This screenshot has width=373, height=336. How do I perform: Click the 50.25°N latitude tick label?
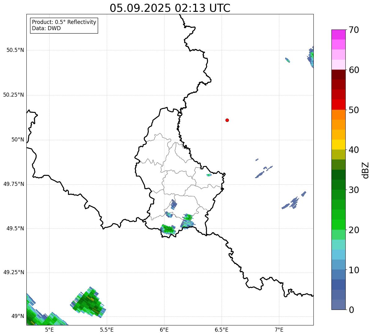[x=13, y=95]
